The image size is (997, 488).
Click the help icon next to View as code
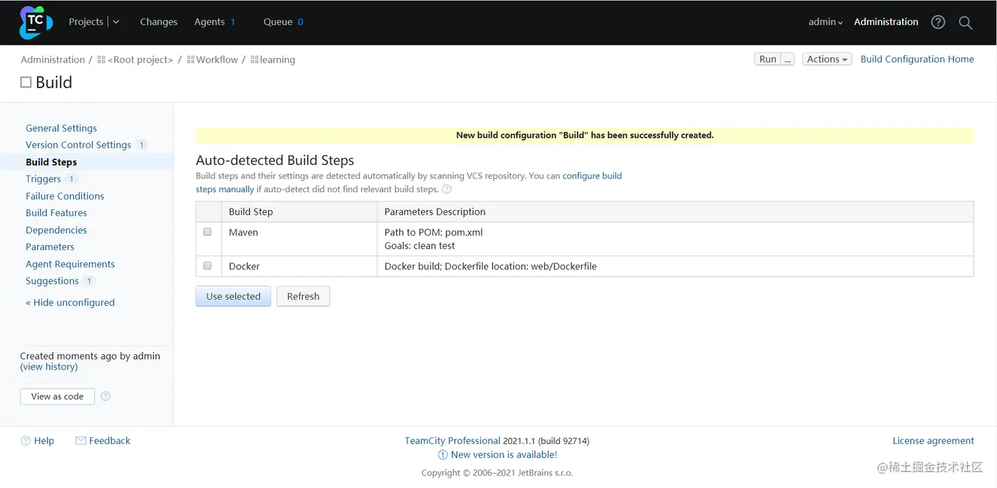pyautogui.click(x=106, y=396)
